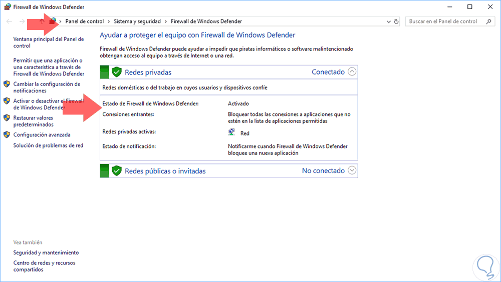Viewport: 501px width, 282px height.
Task: Click the network icon next to Red
Action: [x=231, y=132]
